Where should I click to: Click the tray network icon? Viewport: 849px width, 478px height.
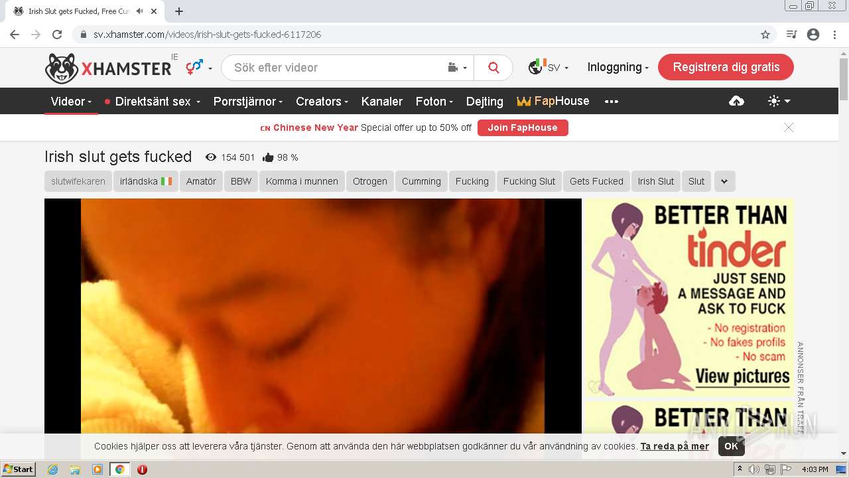pyautogui.click(x=770, y=469)
